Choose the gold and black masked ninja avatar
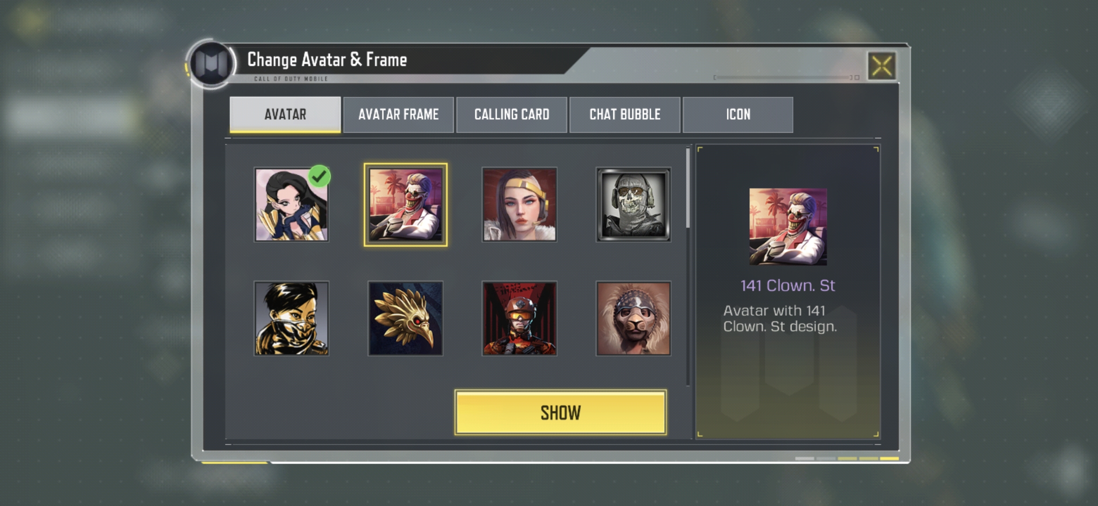The height and width of the screenshot is (506, 1098). (291, 319)
